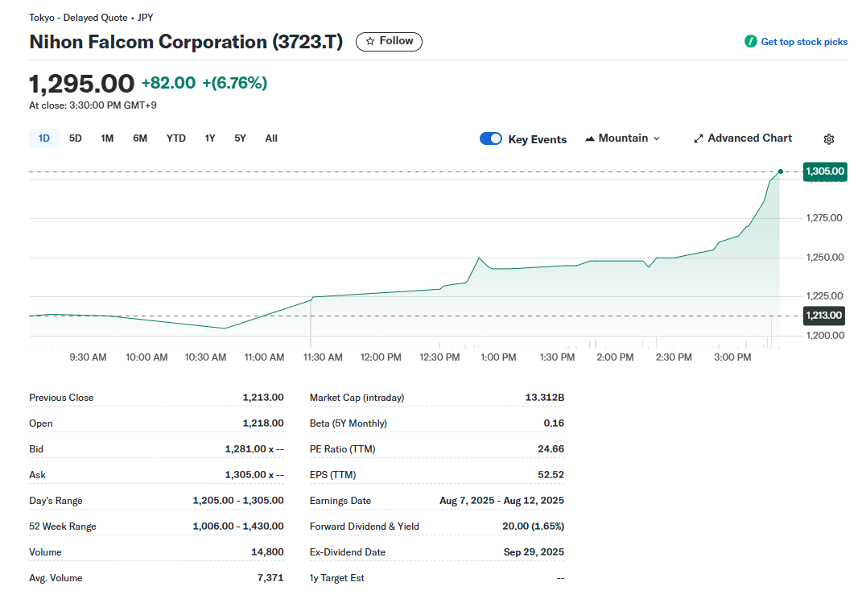The image size is (862, 603).
Task: Select the All time range
Action: tap(271, 138)
